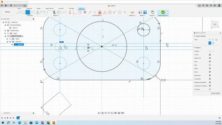Enable the 3D Sketch checkbox

pos(210,89)
